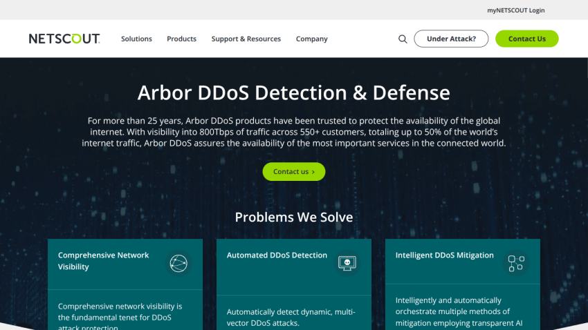Select Comprehensive Network Visibility card title
Screen dimensions: 588x330
(104, 261)
